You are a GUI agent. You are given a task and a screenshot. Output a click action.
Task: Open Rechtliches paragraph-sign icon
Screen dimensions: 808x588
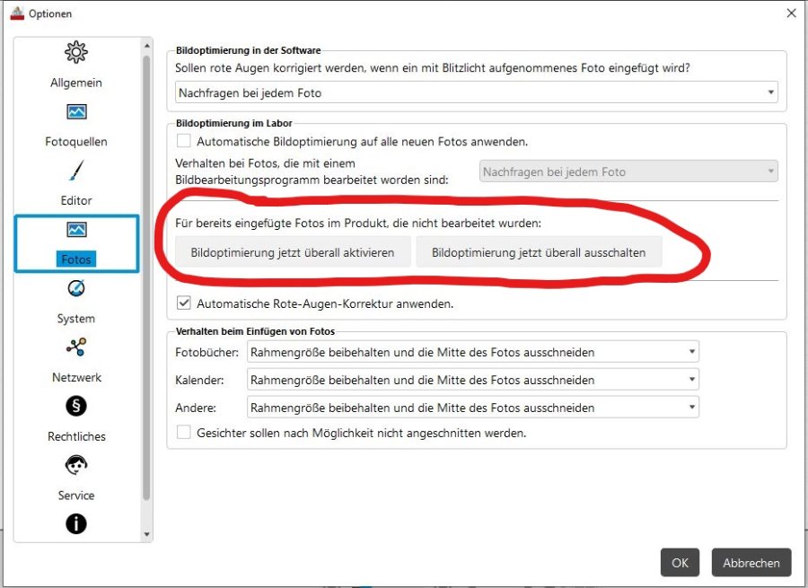76,406
